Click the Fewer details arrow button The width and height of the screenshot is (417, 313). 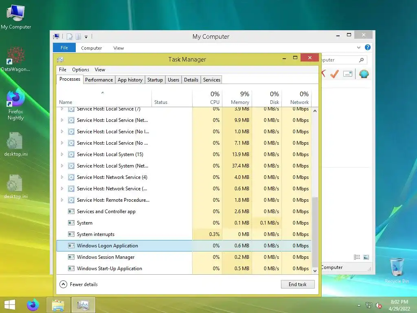63,284
